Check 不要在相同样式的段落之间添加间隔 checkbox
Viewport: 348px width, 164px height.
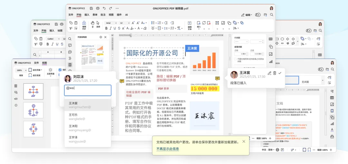pos(235,59)
